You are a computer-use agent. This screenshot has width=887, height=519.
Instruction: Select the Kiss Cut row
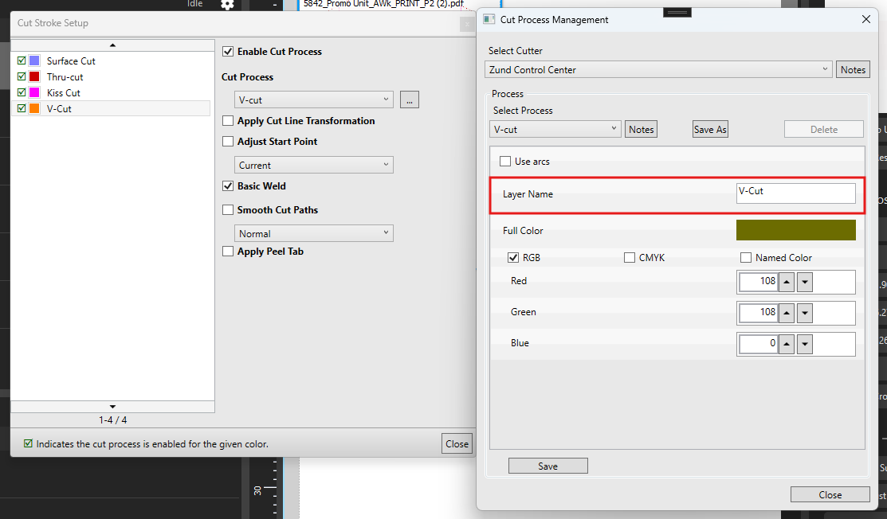coord(112,92)
